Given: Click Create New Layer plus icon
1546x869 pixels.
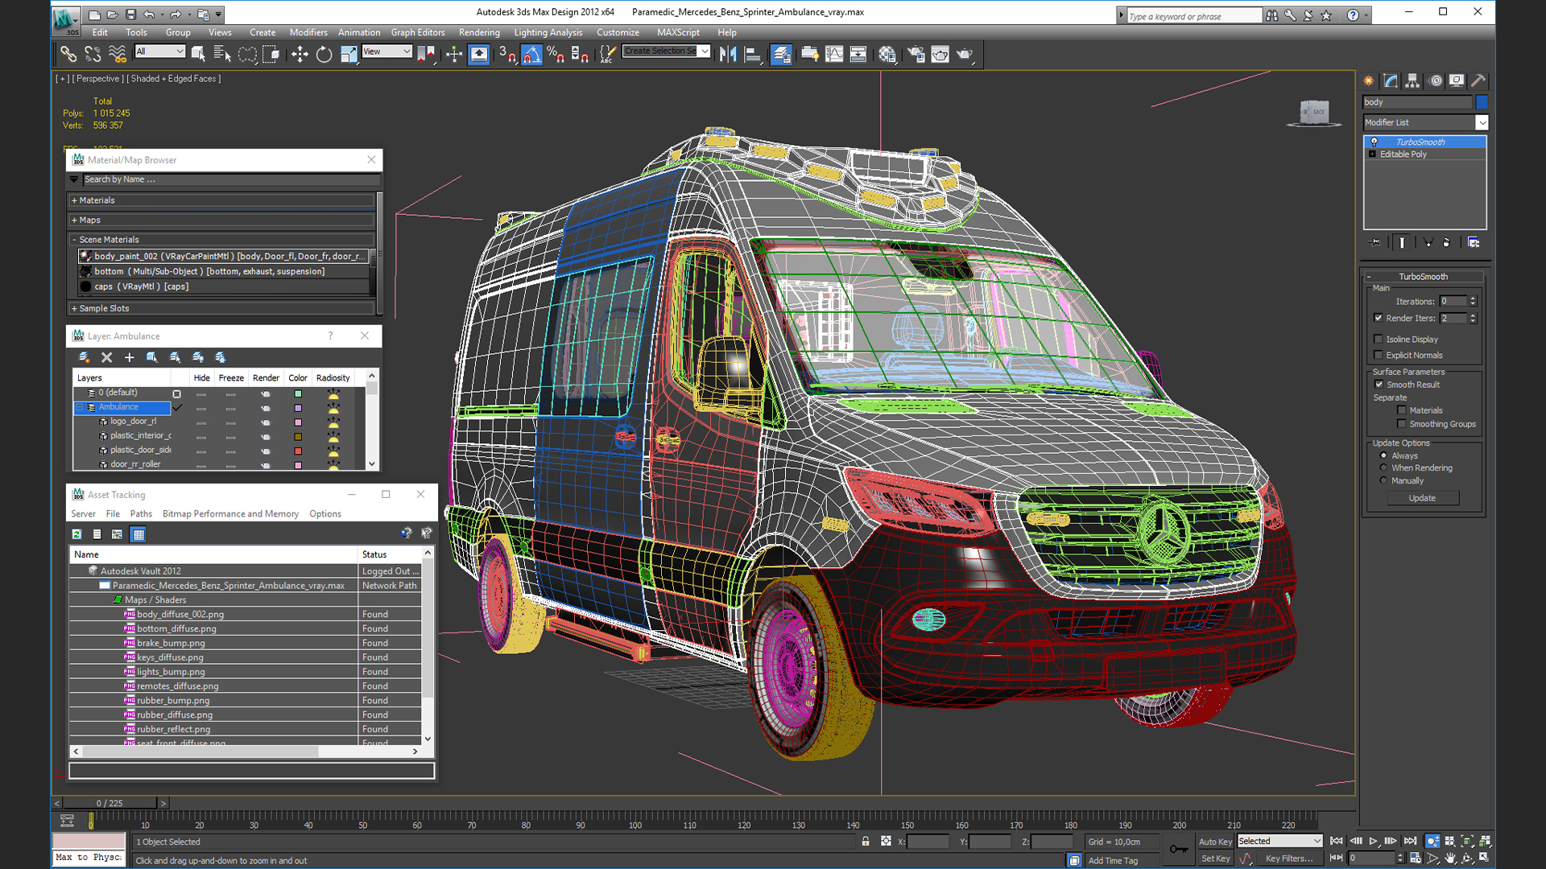Looking at the screenshot, I should click(129, 357).
